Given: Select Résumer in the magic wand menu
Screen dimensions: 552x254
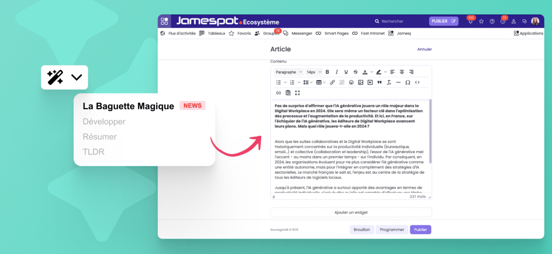Looking at the screenshot, I should [x=100, y=137].
